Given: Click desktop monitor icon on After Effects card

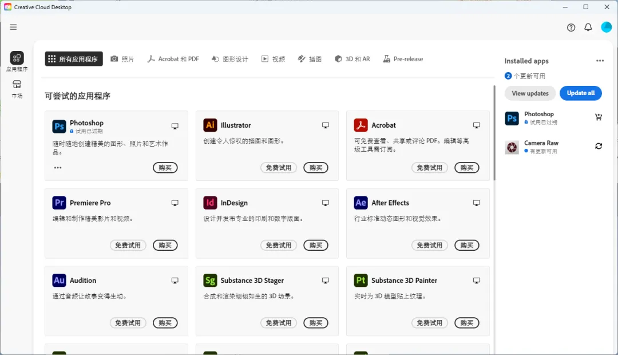Looking at the screenshot, I should (477, 203).
